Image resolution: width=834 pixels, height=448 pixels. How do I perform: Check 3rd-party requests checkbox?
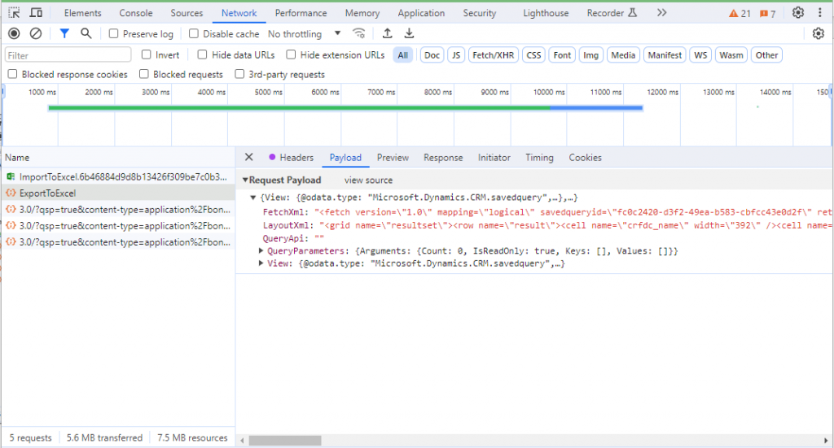[x=240, y=74]
